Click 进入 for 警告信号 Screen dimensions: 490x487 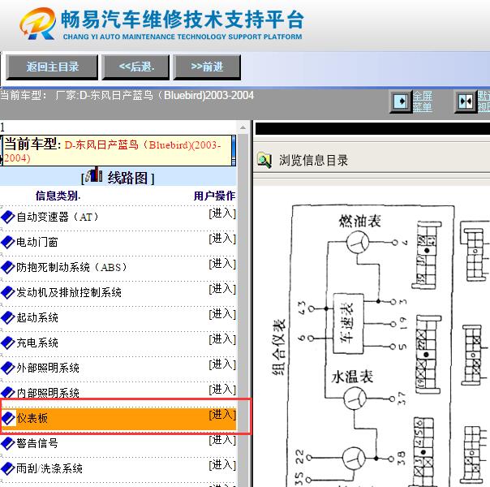coord(222,440)
